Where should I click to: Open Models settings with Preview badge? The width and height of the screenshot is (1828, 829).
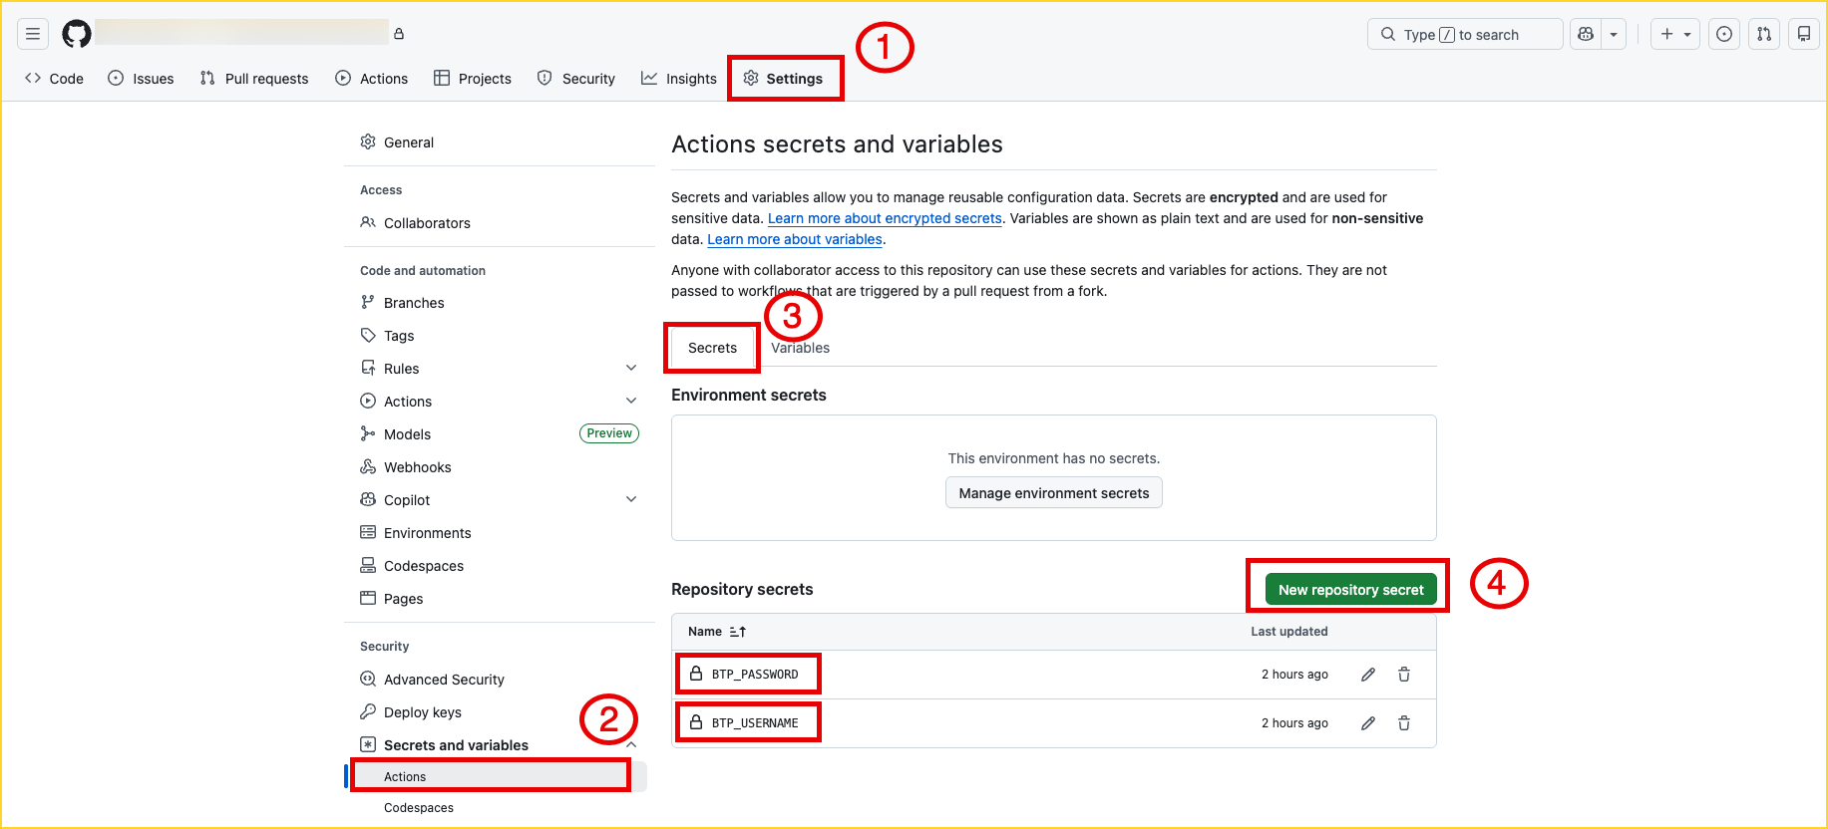tap(499, 434)
